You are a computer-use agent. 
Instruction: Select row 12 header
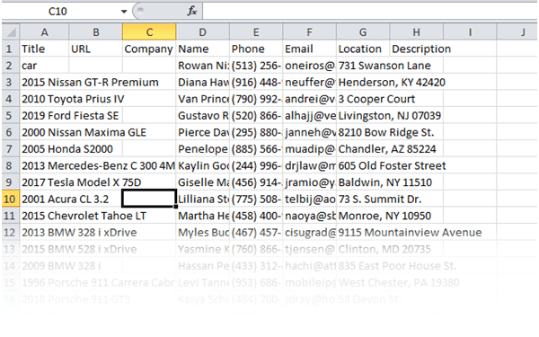(x=11, y=233)
